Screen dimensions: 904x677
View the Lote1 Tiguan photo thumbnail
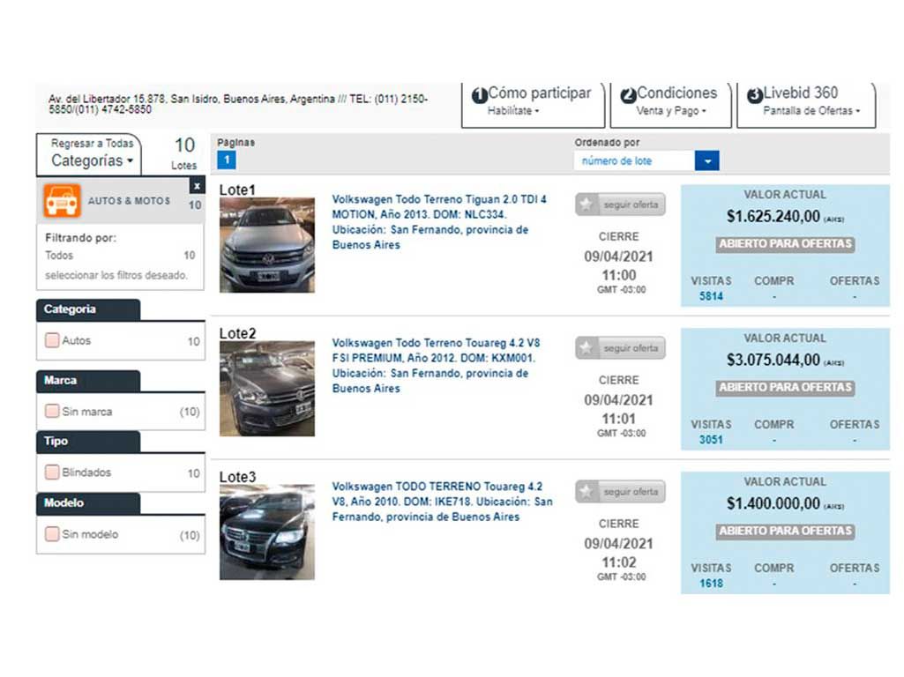pos(267,245)
